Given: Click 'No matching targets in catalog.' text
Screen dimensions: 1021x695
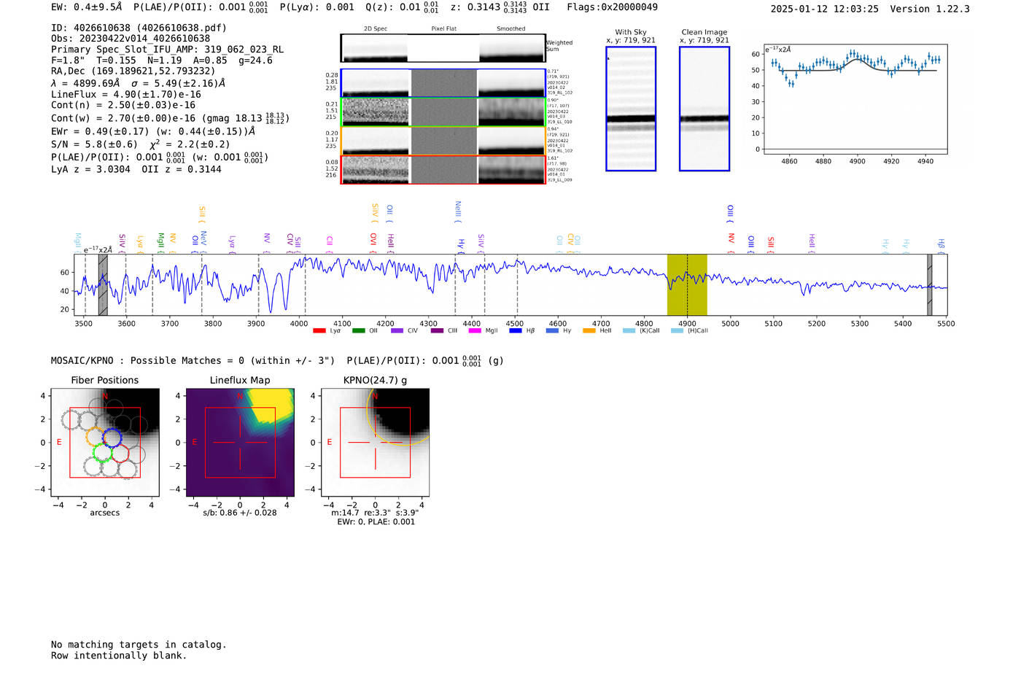Looking at the screenshot, I should [139, 645].
